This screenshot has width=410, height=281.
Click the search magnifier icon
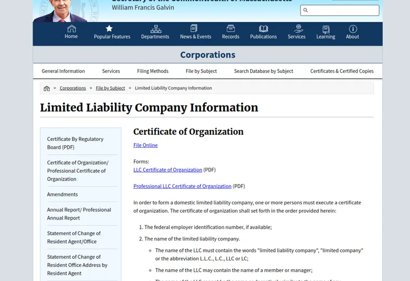tap(305, 10)
